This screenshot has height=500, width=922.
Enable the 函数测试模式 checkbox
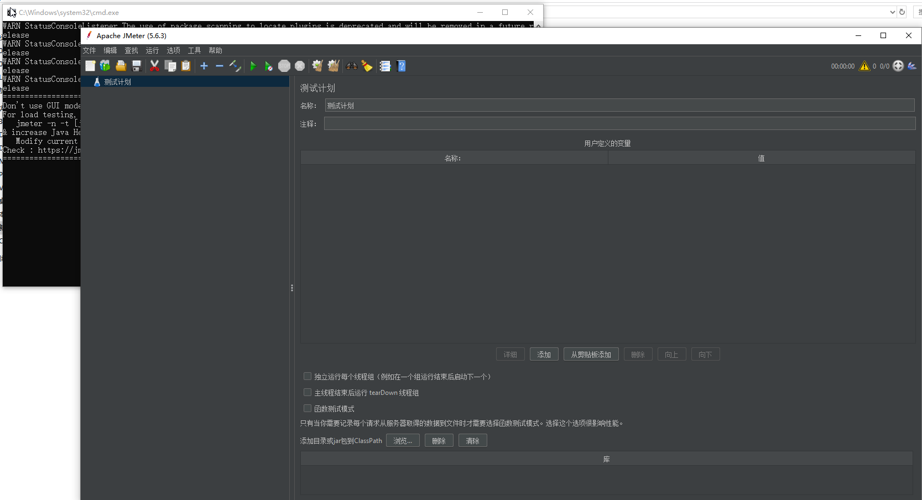click(308, 408)
